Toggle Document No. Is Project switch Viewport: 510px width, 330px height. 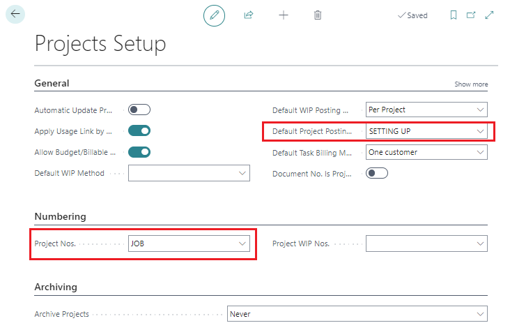[x=377, y=174]
